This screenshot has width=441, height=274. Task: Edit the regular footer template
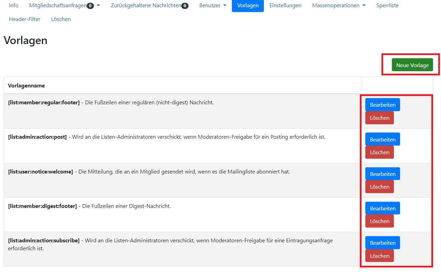click(382, 105)
